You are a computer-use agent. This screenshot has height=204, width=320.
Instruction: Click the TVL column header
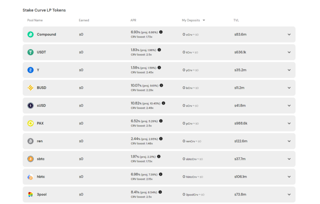coord(236,20)
